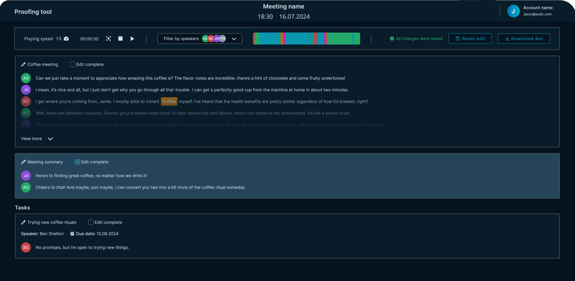Click the Download doc button

[524, 39]
